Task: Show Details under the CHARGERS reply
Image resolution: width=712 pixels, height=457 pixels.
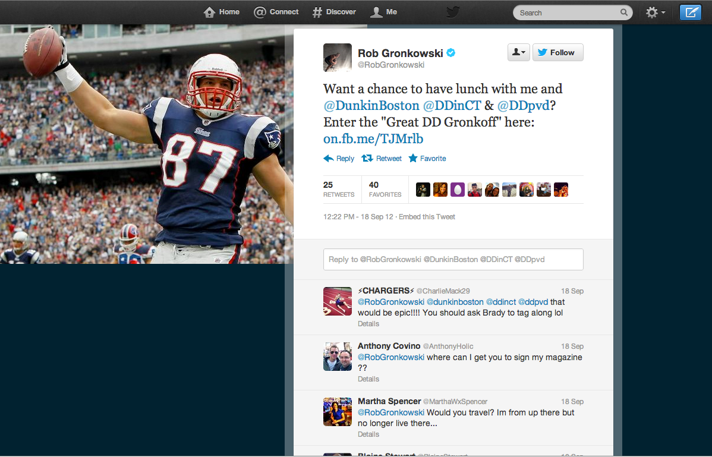Action: tap(368, 323)
